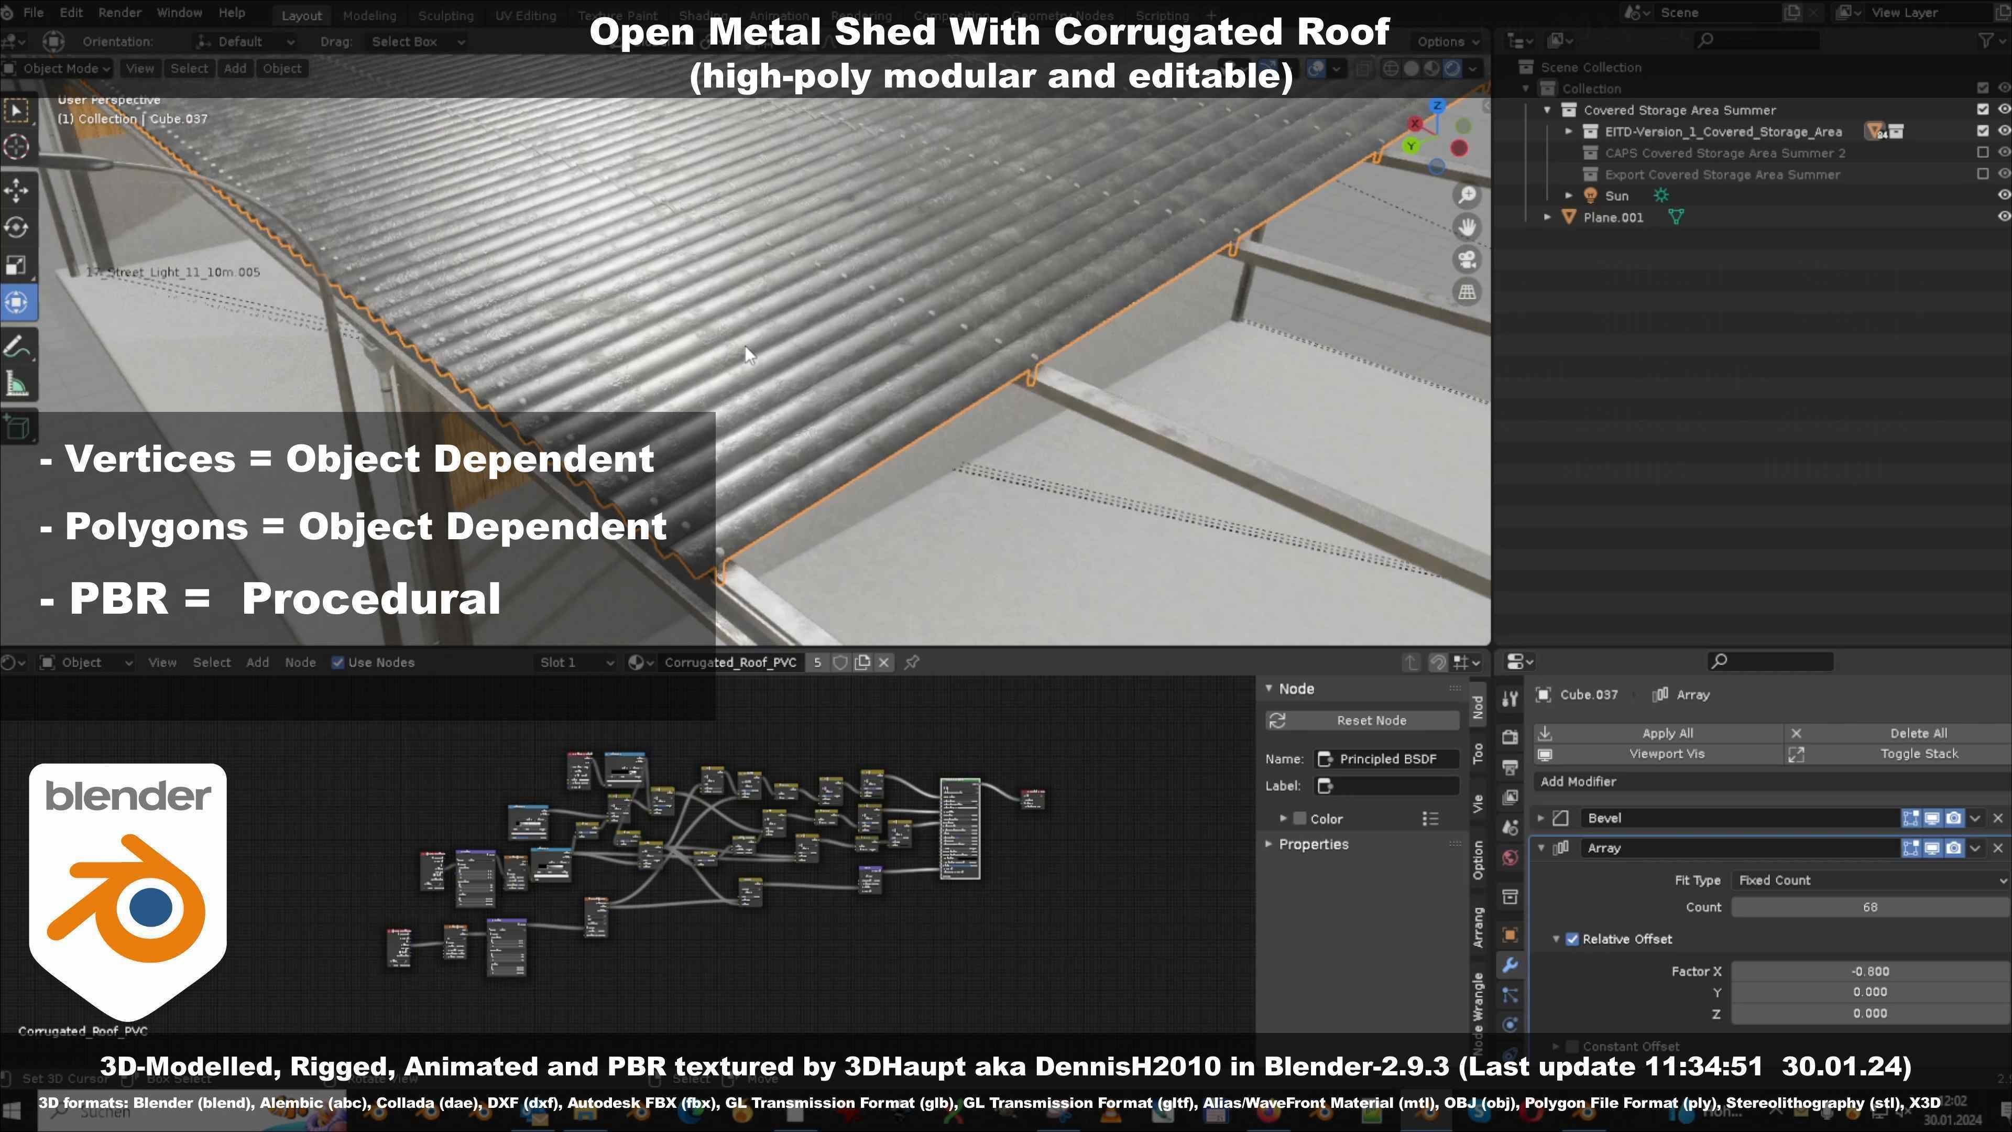Image resolution: width=2012 pixels, height=1132 pixels.
Task: Select the Transform tool
Action: [17, 301]
